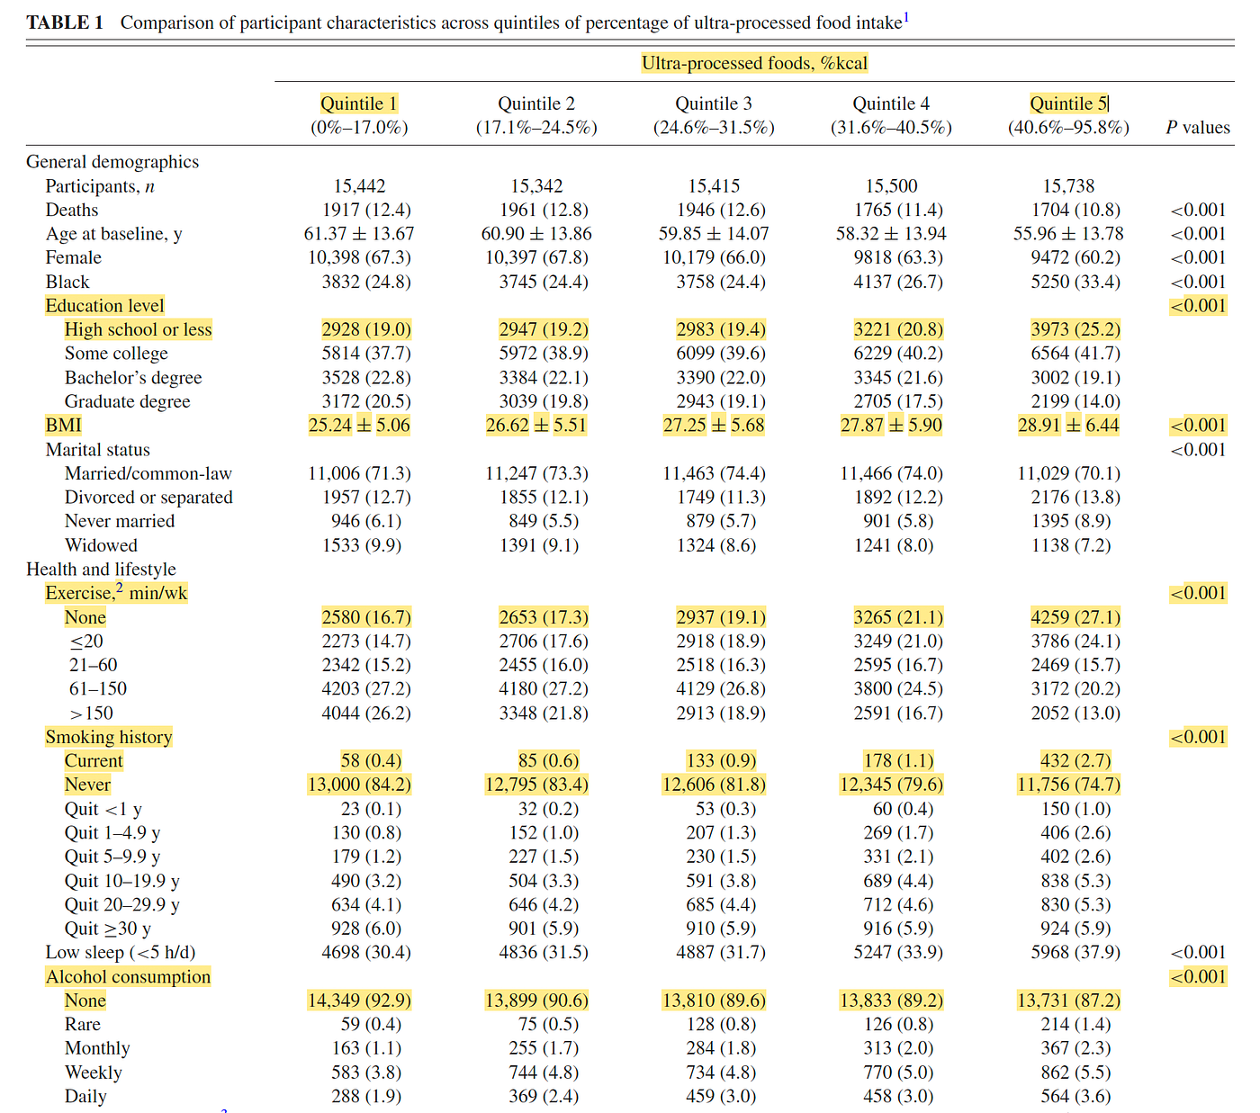Click the highlighted 'Education level' label

pos(104,306)
